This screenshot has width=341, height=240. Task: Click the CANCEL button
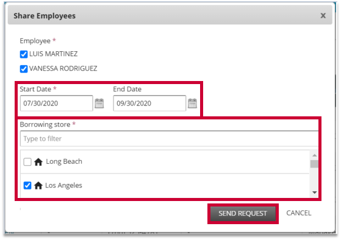coord(299,213)
